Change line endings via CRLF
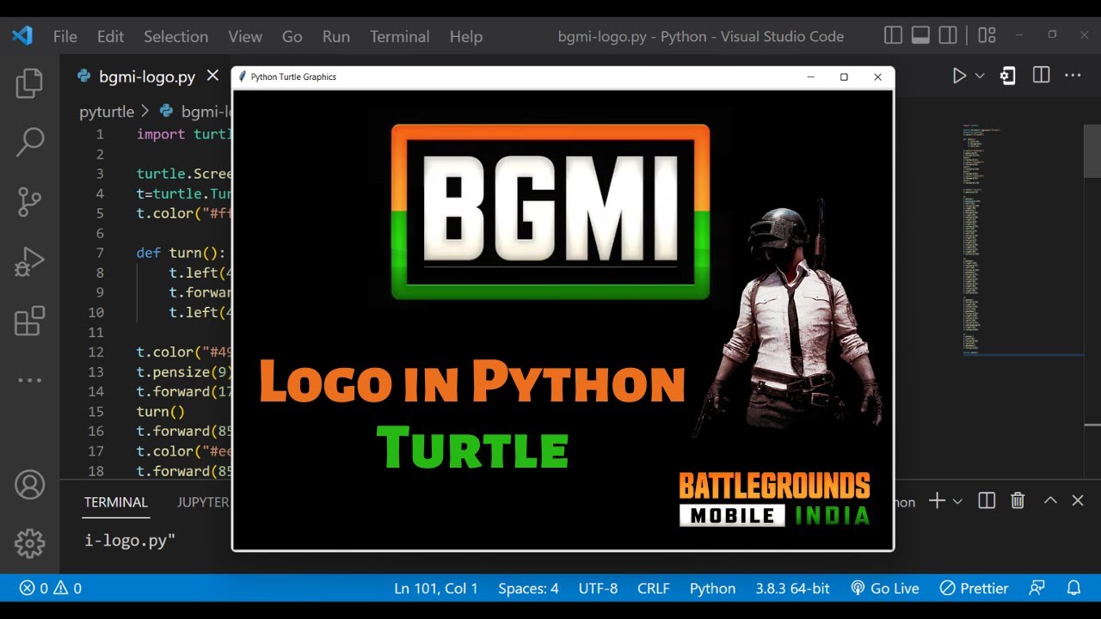Image resolution: width=1101 pixels, height=619 pixels. (x=654, y=588)
